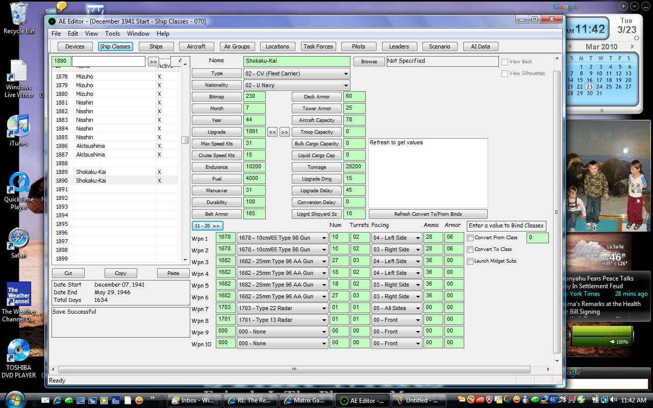Go to next upgrade class arrow
This screenshot has width=653, height=408.
(x=285, y=132)
